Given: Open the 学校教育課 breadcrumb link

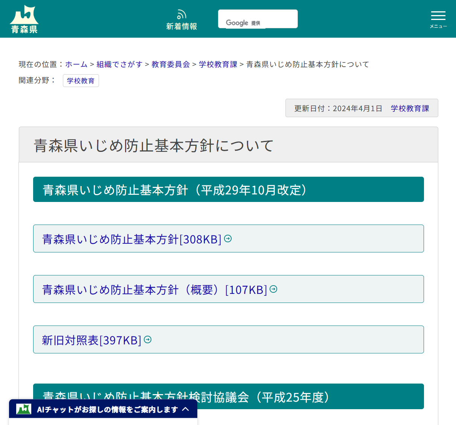Looking at the screenshot, I should 218,64.
